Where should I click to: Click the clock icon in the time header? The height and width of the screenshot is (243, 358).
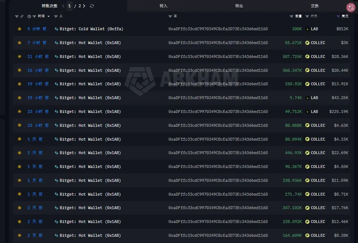click(x=29, y=16)
